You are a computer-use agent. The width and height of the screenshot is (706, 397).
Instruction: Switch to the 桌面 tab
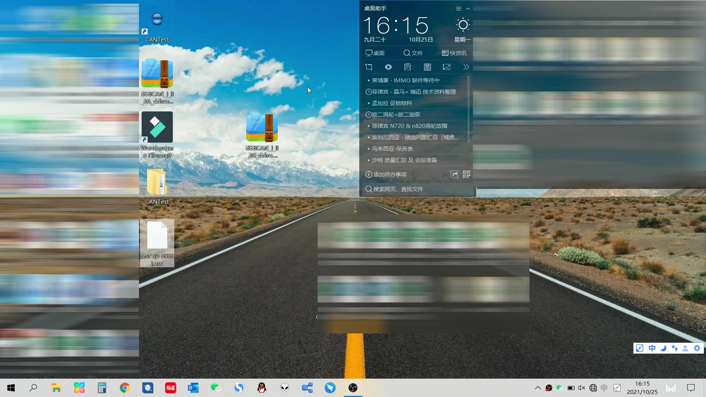375,53
